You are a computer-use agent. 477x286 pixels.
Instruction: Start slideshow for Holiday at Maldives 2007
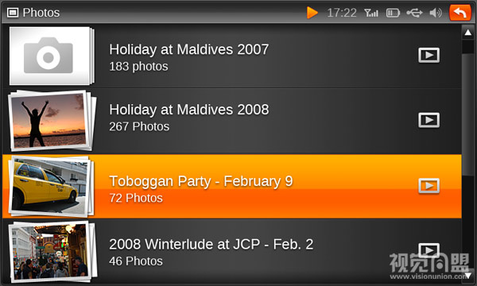pos(429,55)
